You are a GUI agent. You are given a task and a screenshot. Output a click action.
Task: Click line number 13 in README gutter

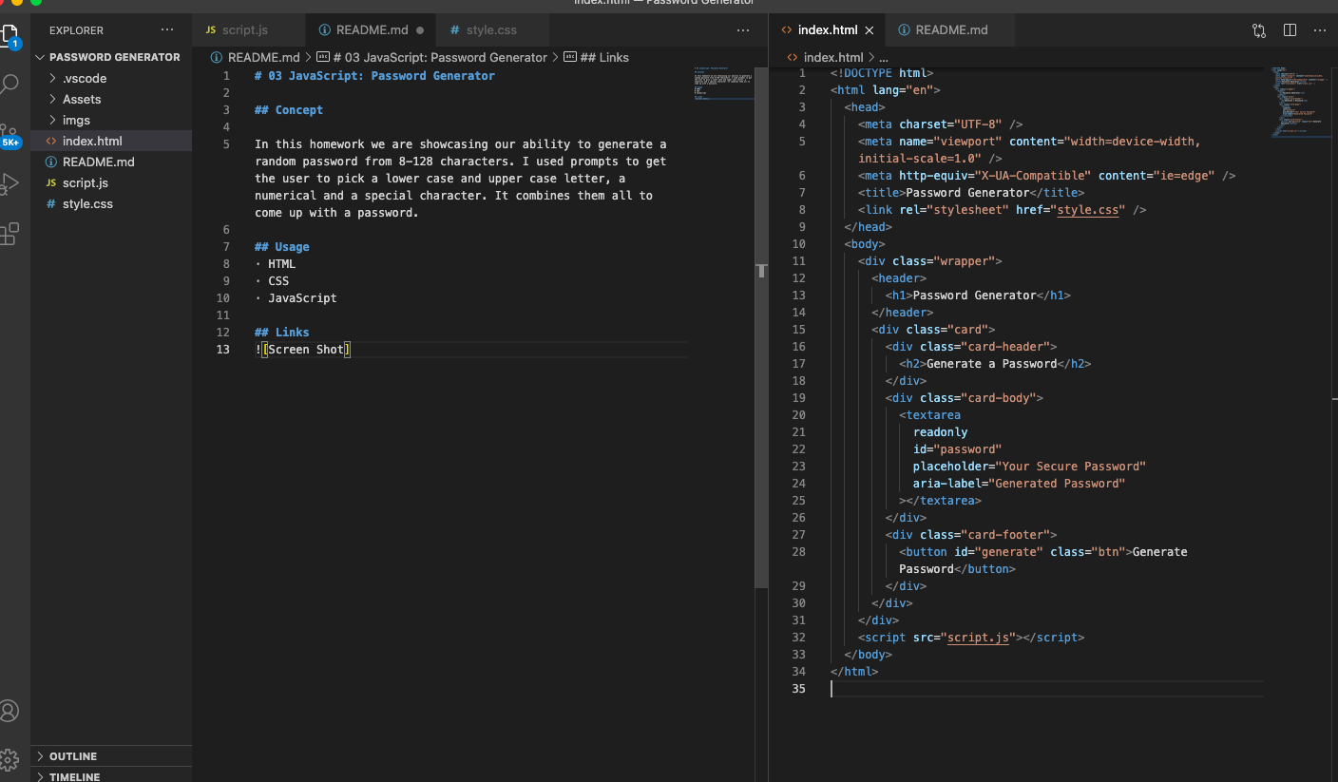pyautogui.click(x=223, y=350)
